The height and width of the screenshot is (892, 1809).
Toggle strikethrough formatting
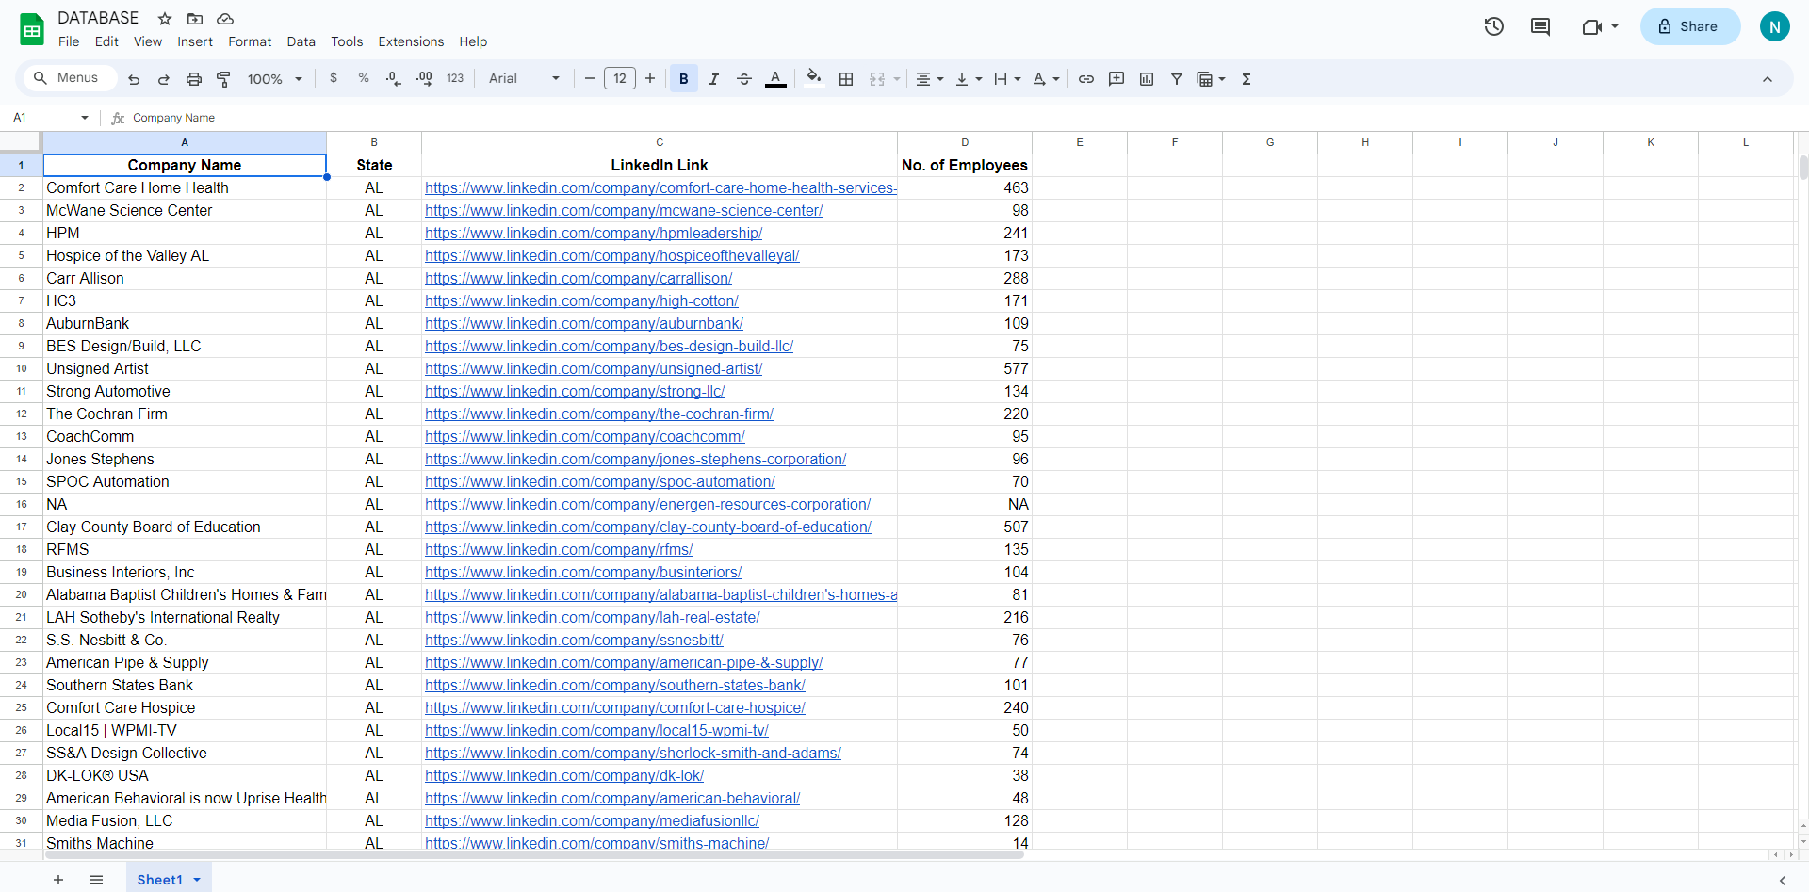point(744,79)
